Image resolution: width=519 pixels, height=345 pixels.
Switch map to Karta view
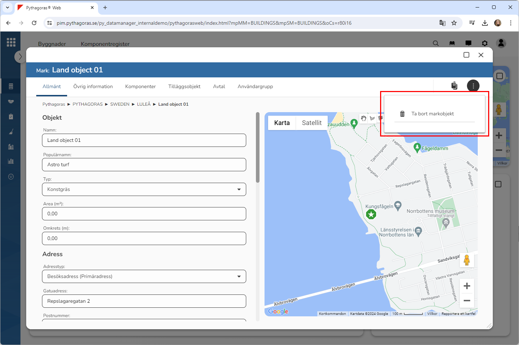coord(282,123)
